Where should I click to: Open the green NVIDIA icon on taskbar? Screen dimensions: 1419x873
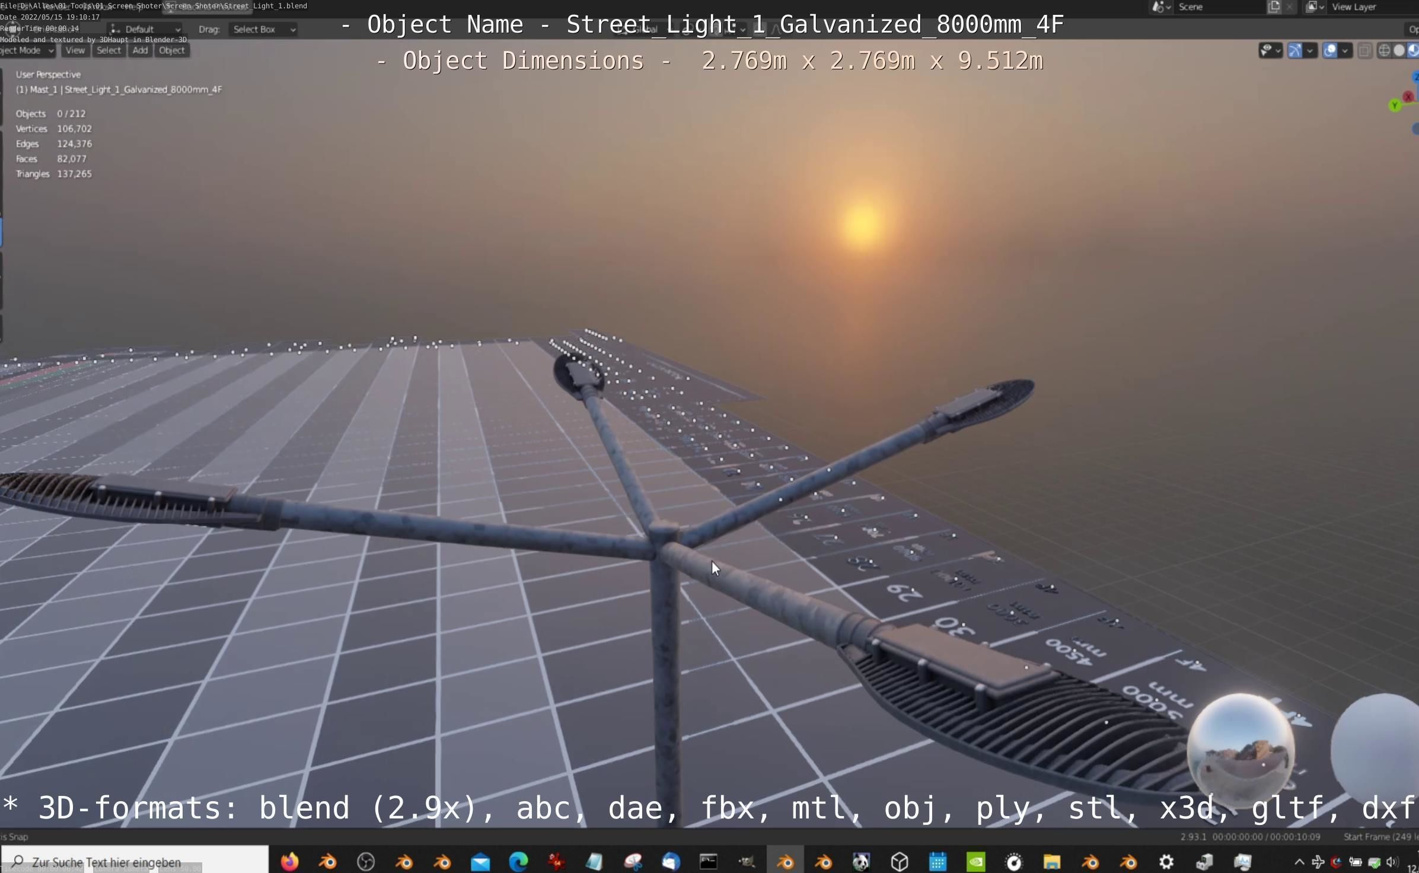975,861
